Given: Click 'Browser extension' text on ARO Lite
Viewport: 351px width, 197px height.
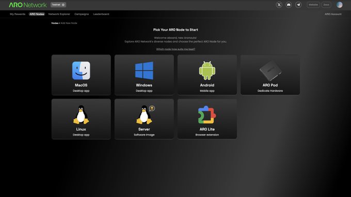Looking at the screenshot, I should click(x=207, y=135).
